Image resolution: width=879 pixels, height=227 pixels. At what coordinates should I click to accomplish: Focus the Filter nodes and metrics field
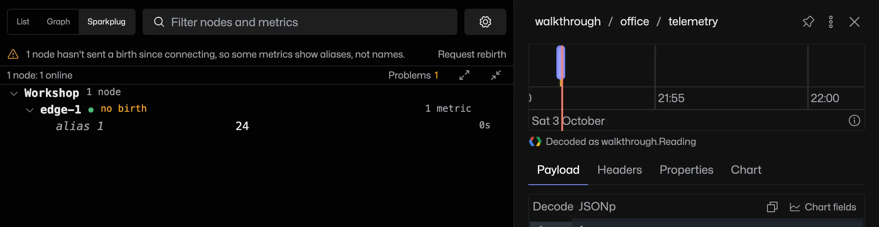point(300,22)
